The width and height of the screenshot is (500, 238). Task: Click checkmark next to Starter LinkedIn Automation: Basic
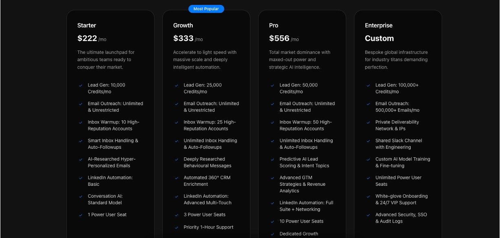(x=81, y=178)
